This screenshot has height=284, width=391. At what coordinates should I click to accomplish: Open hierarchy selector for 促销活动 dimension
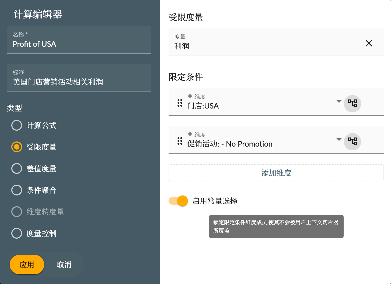point(352,141)
